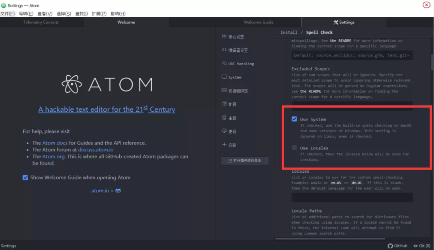This screenshot has width=434, height=250.
Task: Open the 选择(S) menu
Action: [x=63, y=14]
